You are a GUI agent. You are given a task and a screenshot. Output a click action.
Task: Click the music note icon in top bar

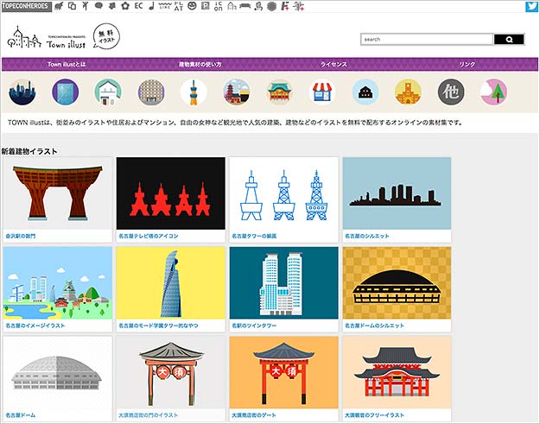pos(151,6)
